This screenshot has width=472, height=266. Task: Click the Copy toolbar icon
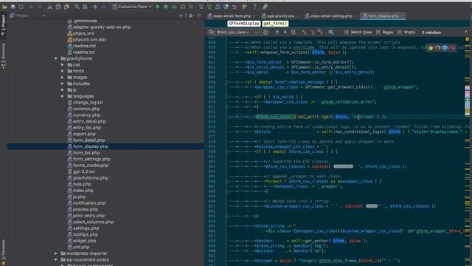(x=58, y=7)
